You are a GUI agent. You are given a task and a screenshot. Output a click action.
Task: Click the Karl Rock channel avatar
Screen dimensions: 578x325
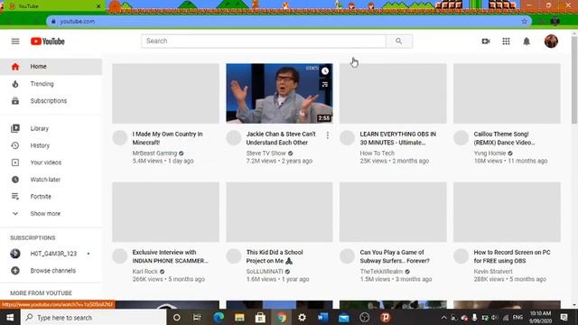coord(120,256)
